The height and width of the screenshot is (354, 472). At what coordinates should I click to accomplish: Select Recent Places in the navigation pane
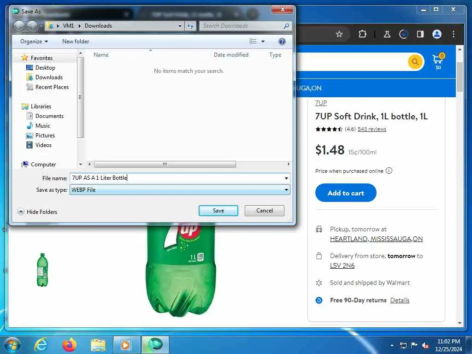tap(52, 87)
